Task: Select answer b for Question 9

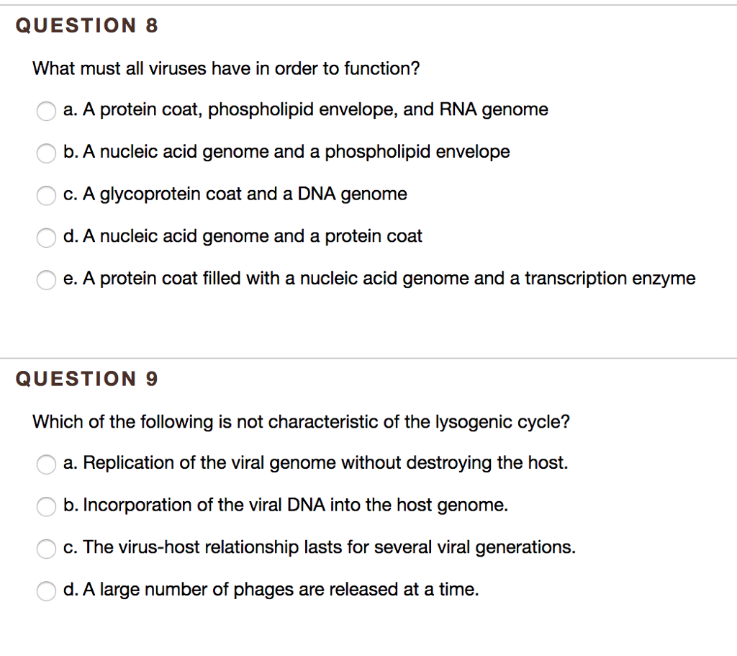Action: [46, 506]
